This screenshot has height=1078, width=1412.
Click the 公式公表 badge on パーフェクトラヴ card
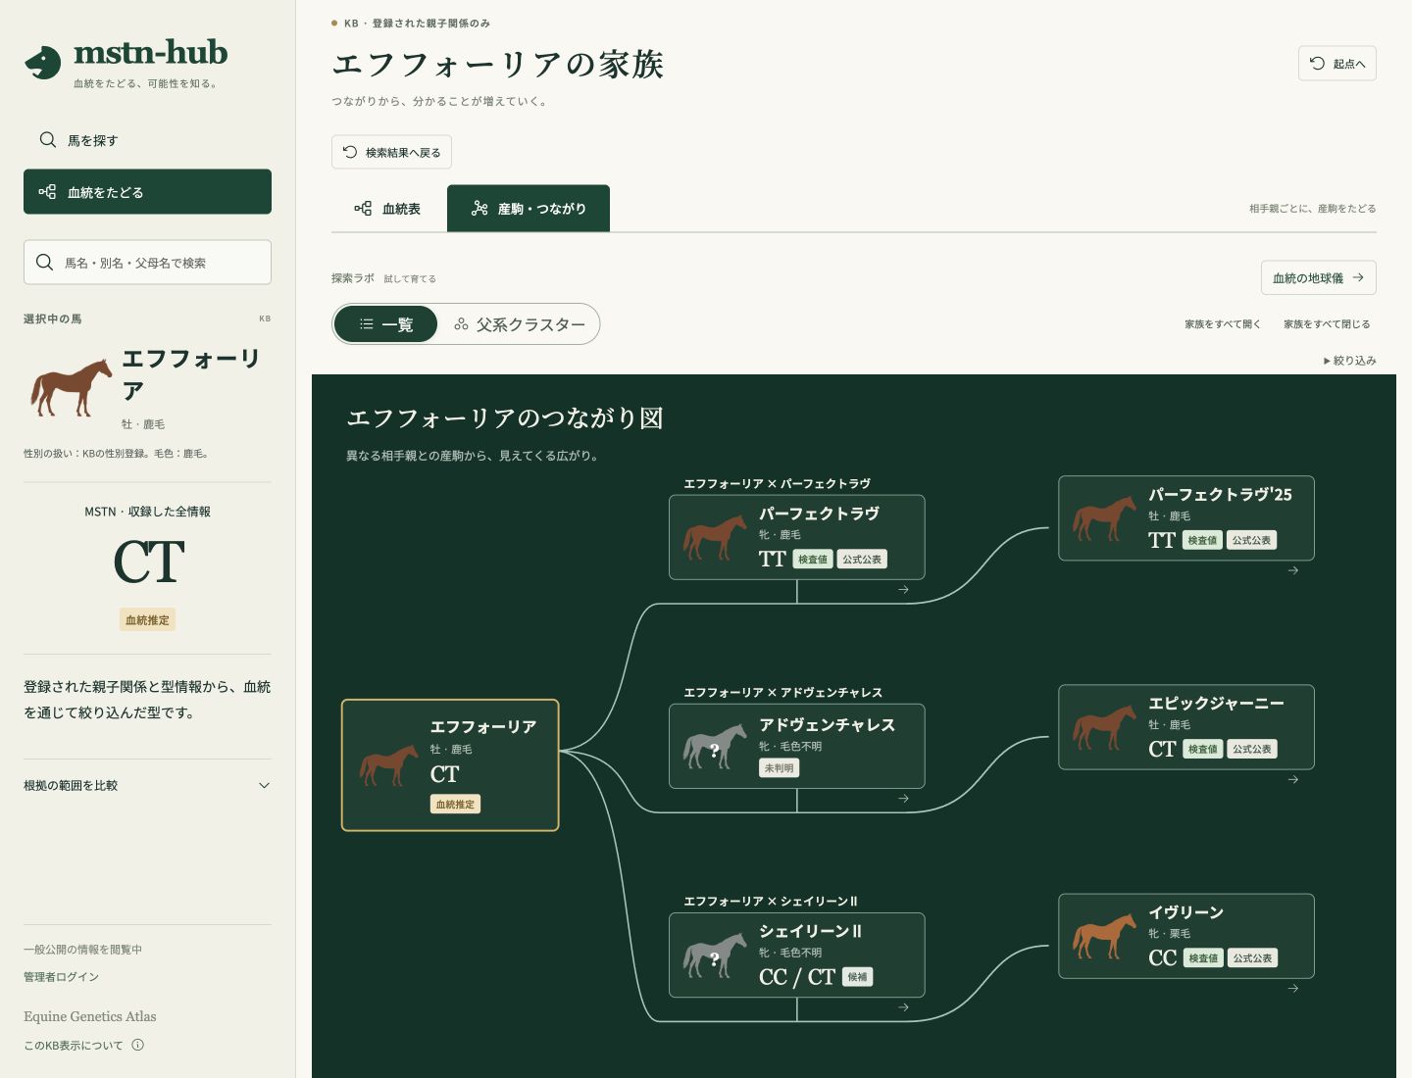click(x=862, y=560)
